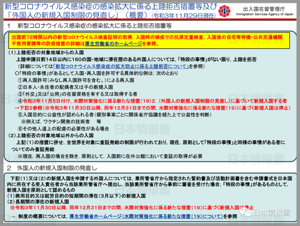
Task: Click 'Immigration Services Agency of Japan' text
Action: (x=265, y=14)
